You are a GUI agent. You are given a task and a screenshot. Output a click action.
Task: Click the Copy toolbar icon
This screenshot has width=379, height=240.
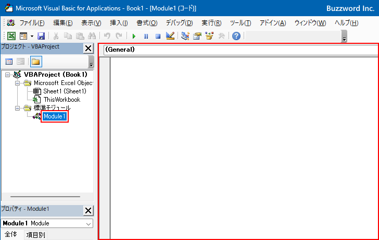click(68, 36)
